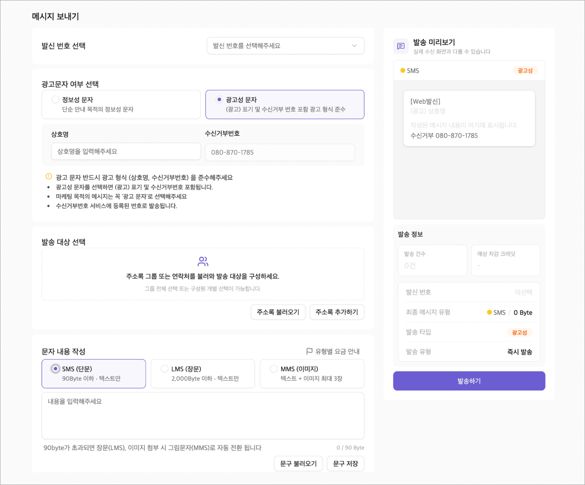Click 그룹 전체 선택 또는 구성원 개별 hint
The height and width of the screenshot is (485, 585).
pyautogui.click(x=203, y=288)
